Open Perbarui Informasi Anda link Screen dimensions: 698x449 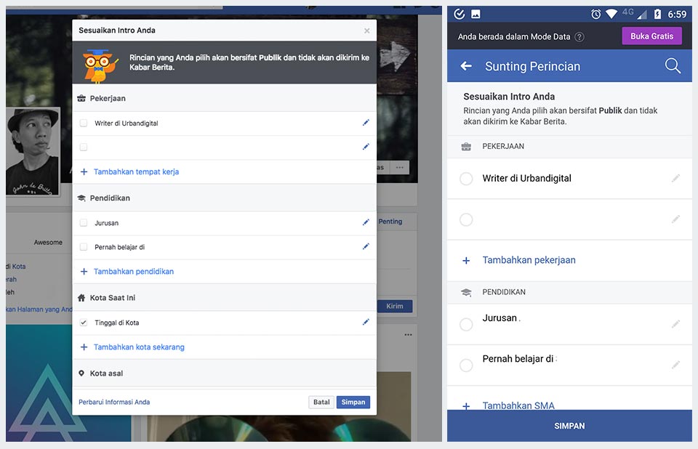click(x=114, y=403)
